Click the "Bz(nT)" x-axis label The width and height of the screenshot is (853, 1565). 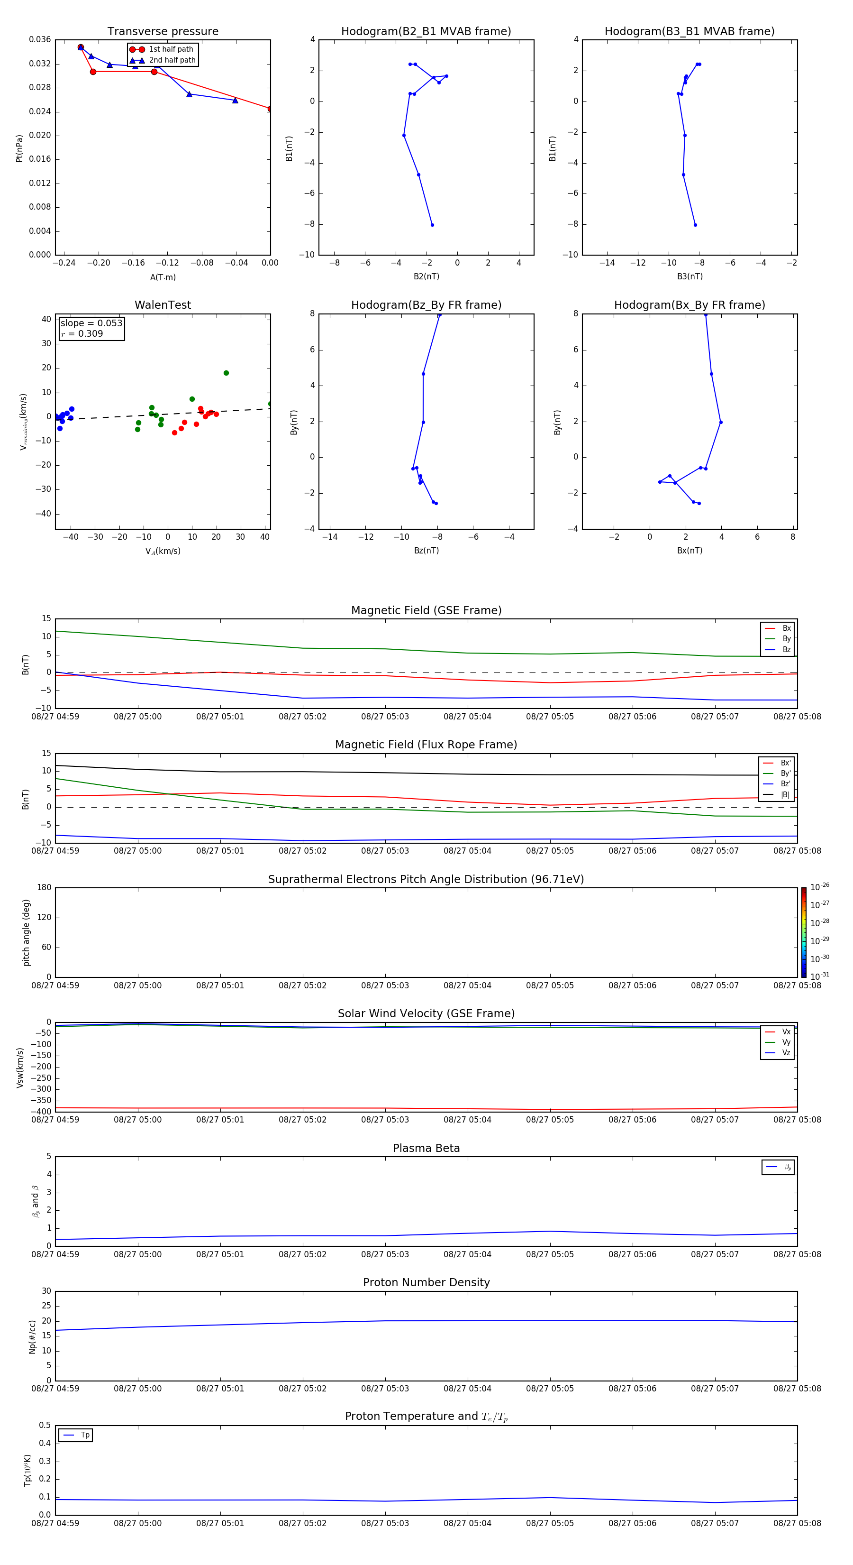[x=426, y=551]
